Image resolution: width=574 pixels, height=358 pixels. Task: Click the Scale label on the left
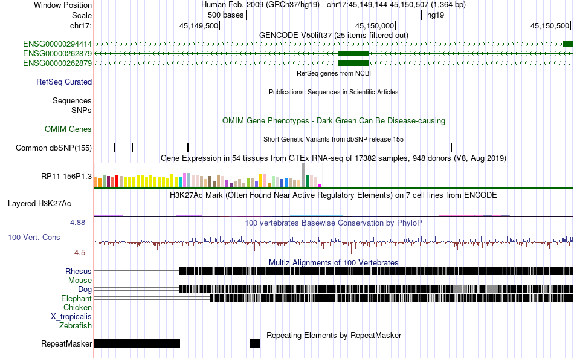tap(82, 15)
